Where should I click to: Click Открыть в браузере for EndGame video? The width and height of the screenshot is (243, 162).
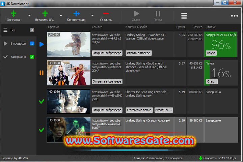click(x=107, y=82)
